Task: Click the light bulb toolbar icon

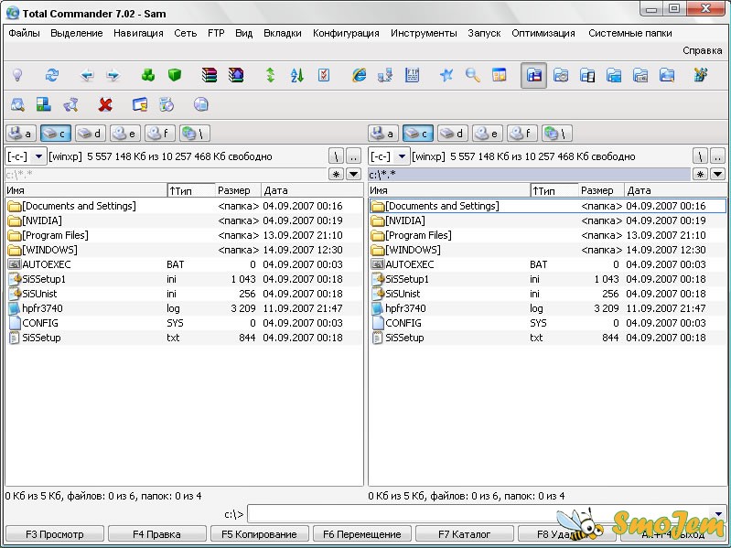Action: tap(17, 75)
